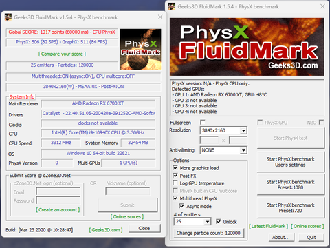
Task: Click the Start PhysX test button
Action: coord(291,138)
